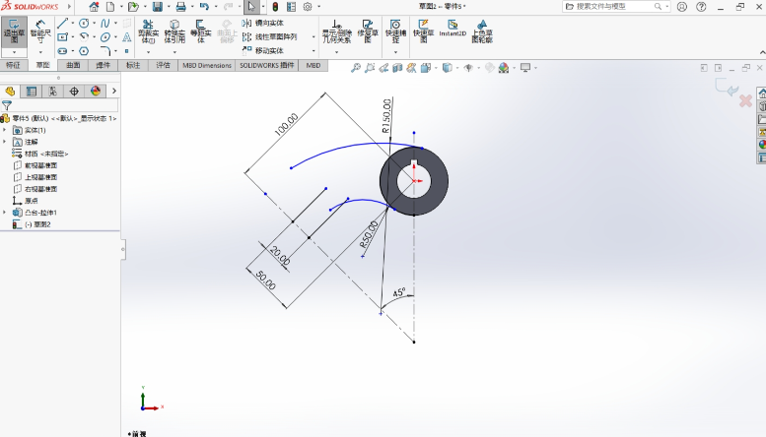Image resolution: width=766 pixels, height=437 pixels.
Task: Switch to the 曲面 tab
Action: coord(73,65)
